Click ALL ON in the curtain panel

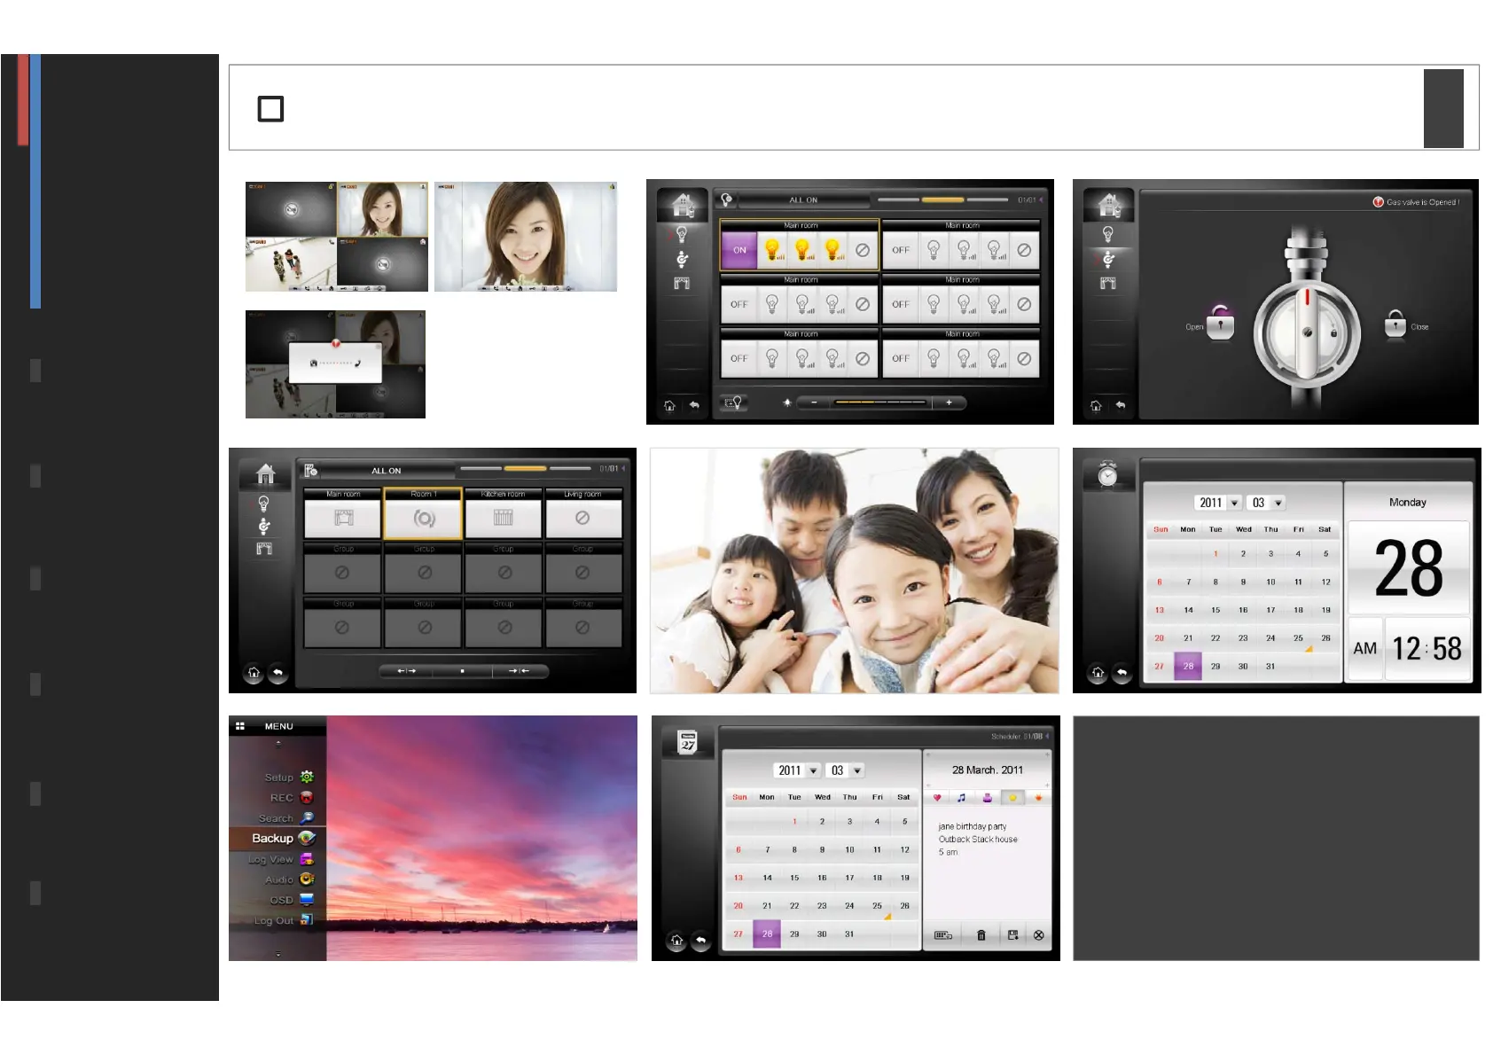pos(386,471)
